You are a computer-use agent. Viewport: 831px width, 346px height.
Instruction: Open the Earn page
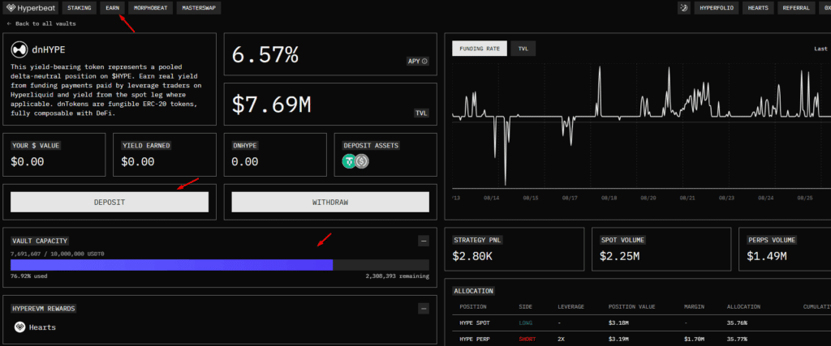[112, 8]
